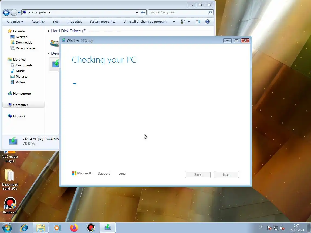Open VLC media player desktop shortcut
This screenshot has width=311, height=233.
[10, 156]
